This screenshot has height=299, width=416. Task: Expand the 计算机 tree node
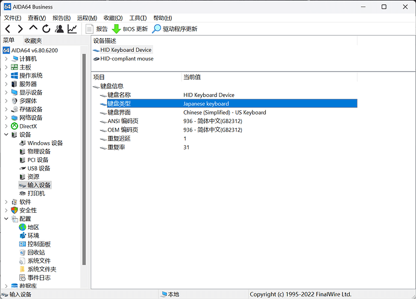point(6,59)
